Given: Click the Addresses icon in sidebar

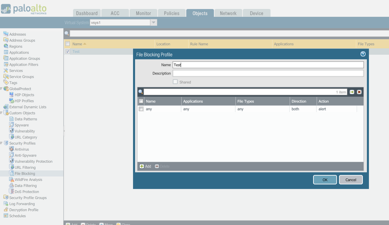Looking at the screenshot, I should [x=6, y=34].
